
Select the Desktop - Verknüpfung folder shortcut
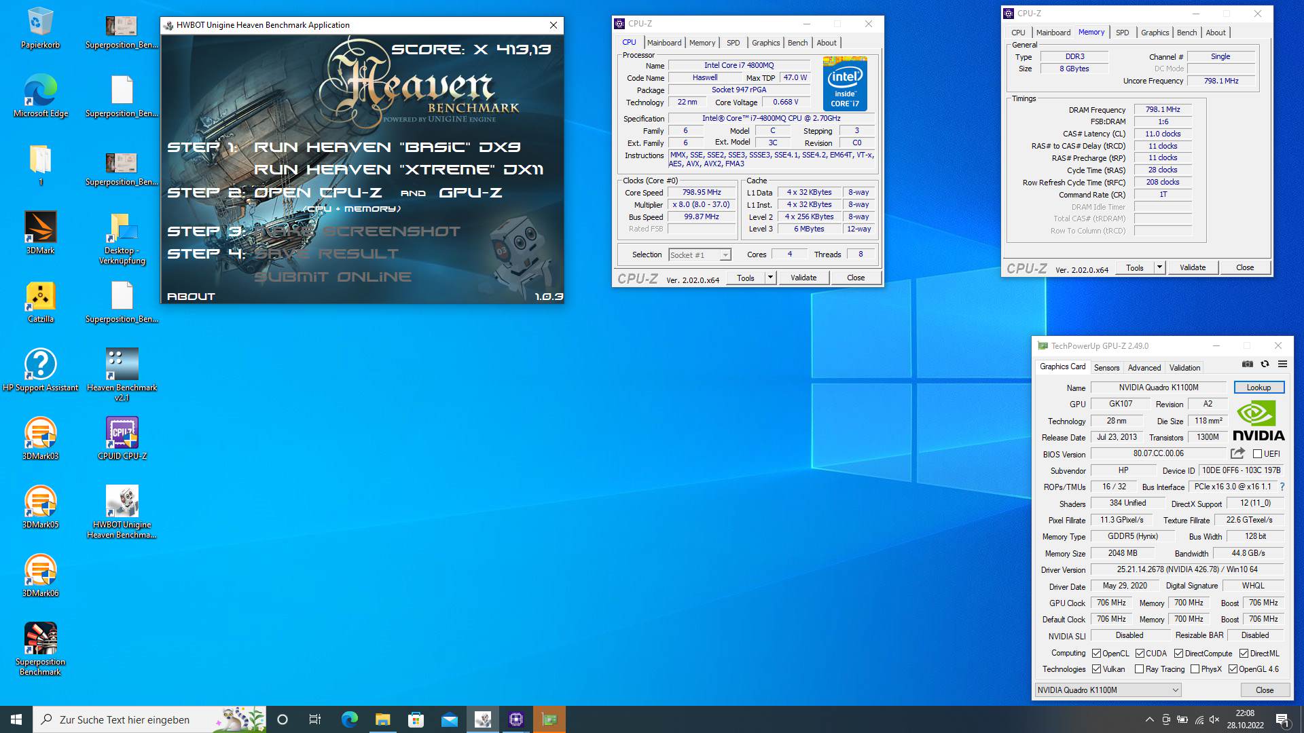[x=122, y=238]
